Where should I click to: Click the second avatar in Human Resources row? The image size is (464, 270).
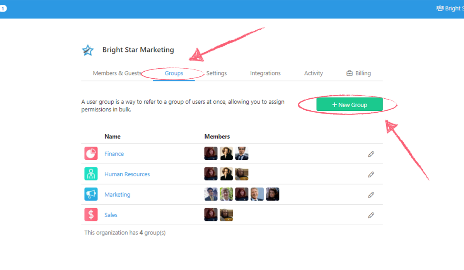pyautogui.click(x=226, y=174)
